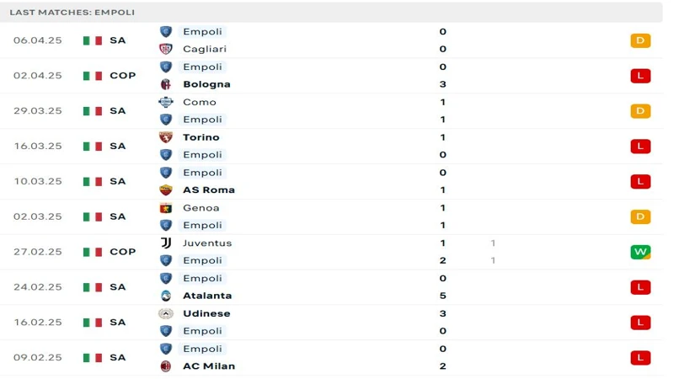Open the Genoa team crest
The image size is (674, 379).
pos(165,208)
